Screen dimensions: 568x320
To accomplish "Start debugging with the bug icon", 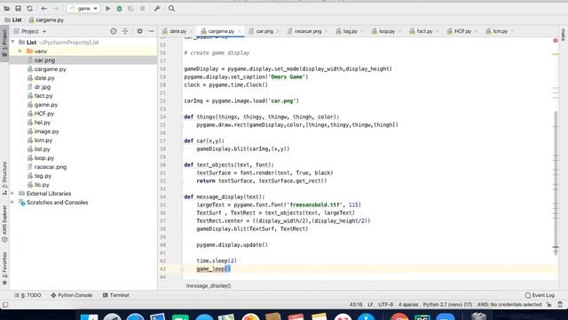I will coord(119,8).
